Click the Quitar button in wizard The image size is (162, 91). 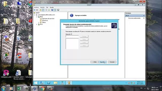tap(84, 39)
